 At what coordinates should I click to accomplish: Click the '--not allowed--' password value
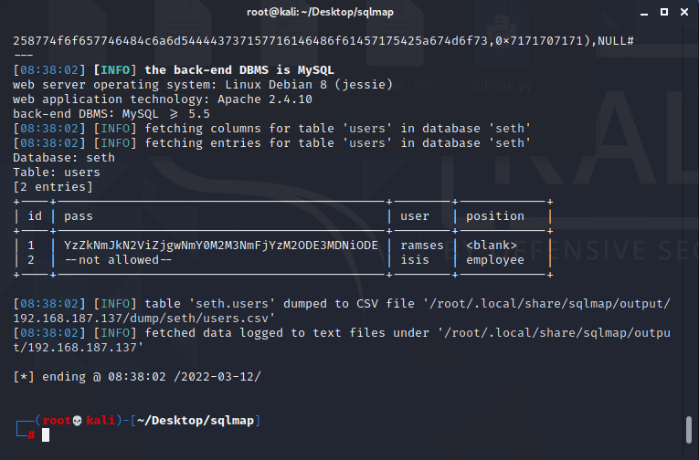(x=118, y=259)
